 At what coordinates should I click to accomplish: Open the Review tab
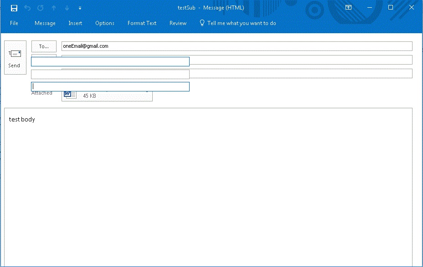178,23
